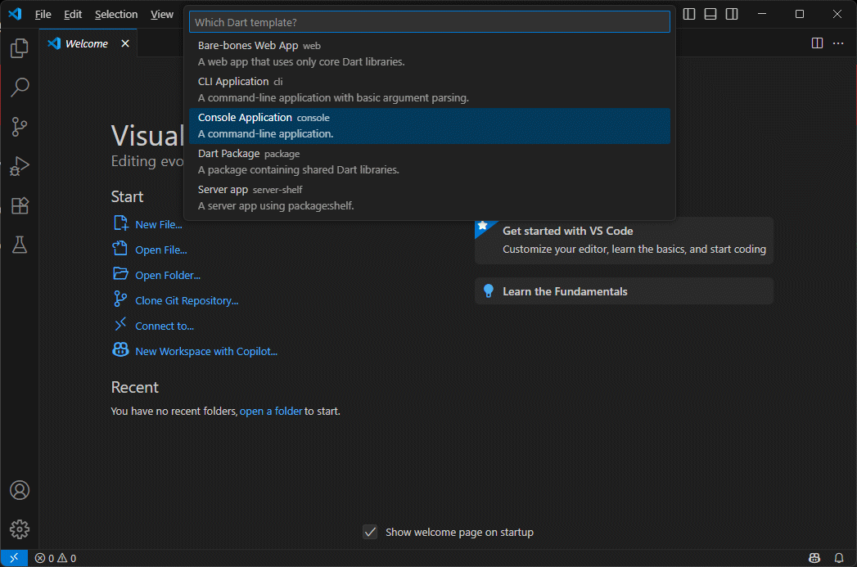Toggle the panel layout button
Image resolution: width=857 pixels, height=567 pixels.
tap(710, 14)
